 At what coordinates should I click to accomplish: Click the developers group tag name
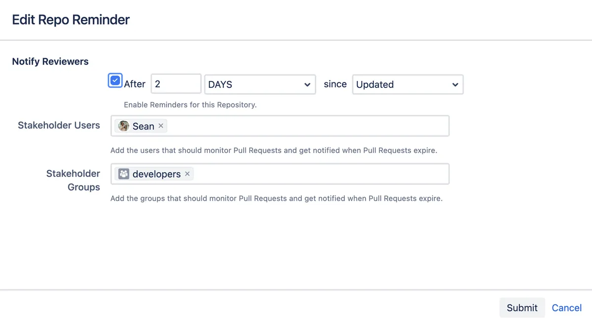click(156, 174)
